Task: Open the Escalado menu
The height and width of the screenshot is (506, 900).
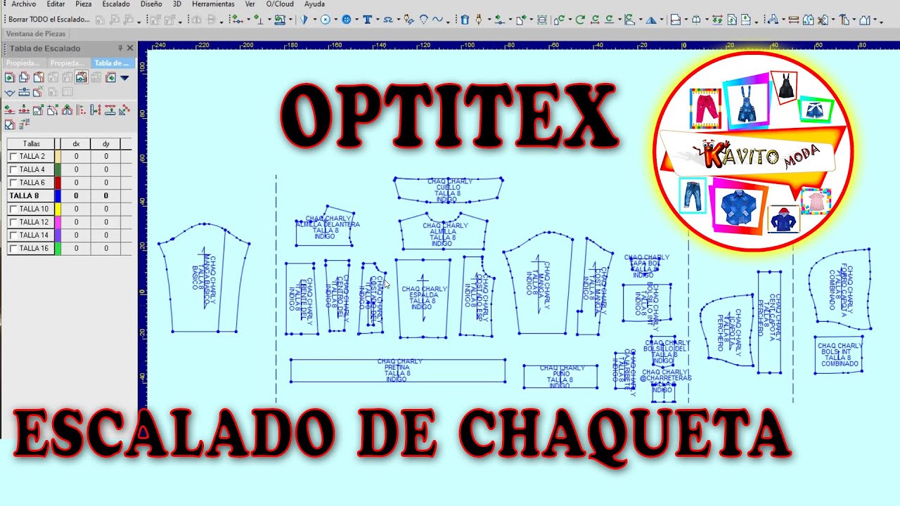Action: 116,4
